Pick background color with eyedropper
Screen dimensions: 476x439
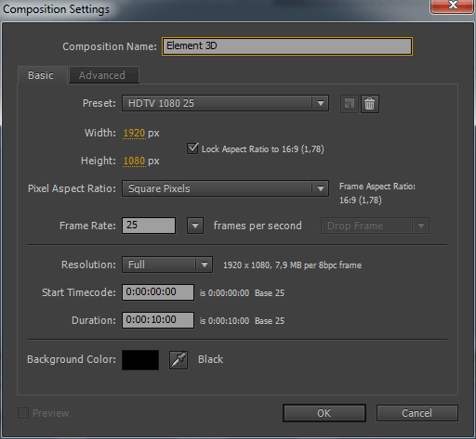(178, 360)
